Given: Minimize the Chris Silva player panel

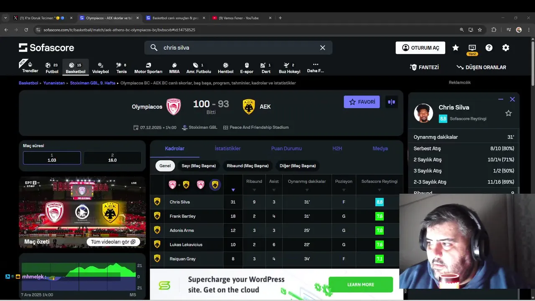Looking at the screenshot, I should point(500,99).
